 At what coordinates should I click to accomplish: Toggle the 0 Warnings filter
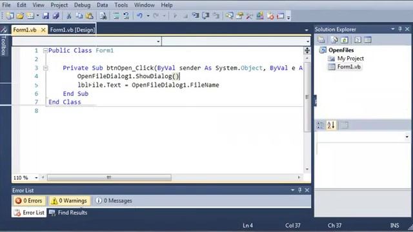coord(69,200)
